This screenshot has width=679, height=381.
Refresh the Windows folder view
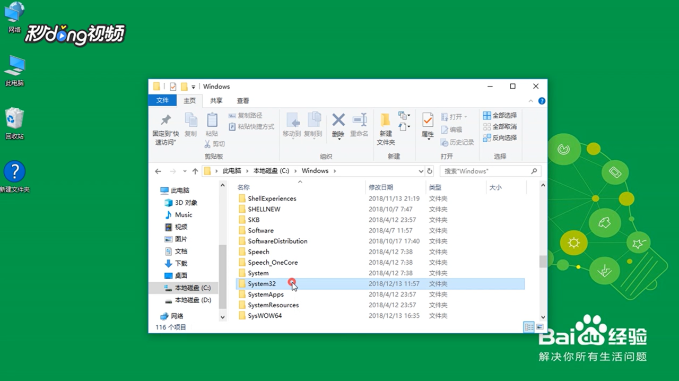point(430,171)
